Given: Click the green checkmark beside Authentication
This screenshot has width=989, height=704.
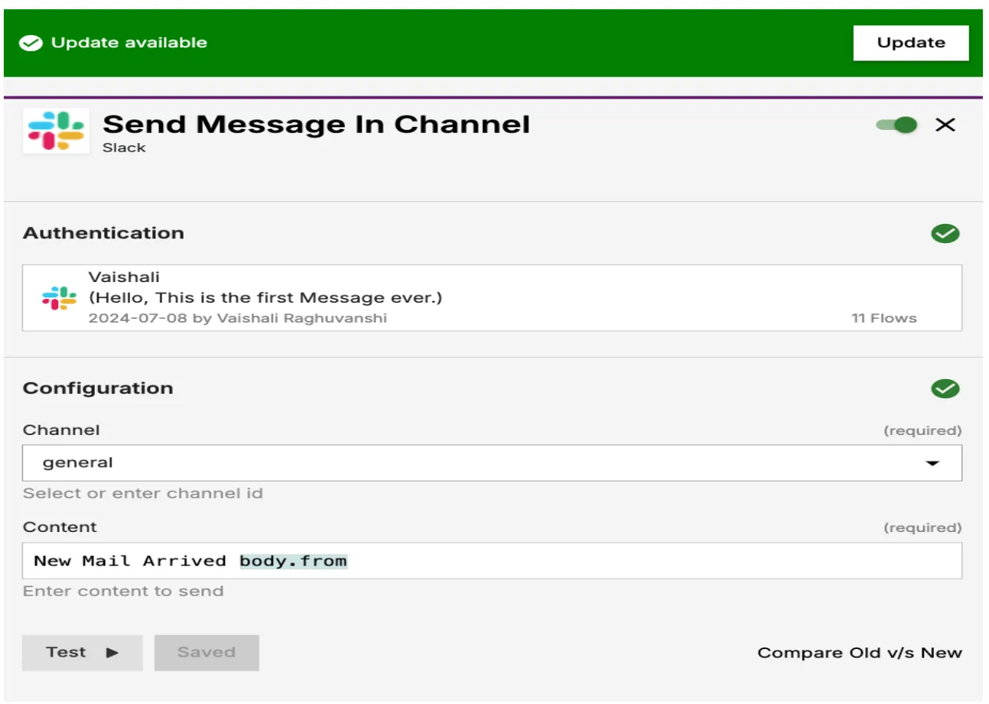Looking at the screenshot, I should (x=947, y=233).
